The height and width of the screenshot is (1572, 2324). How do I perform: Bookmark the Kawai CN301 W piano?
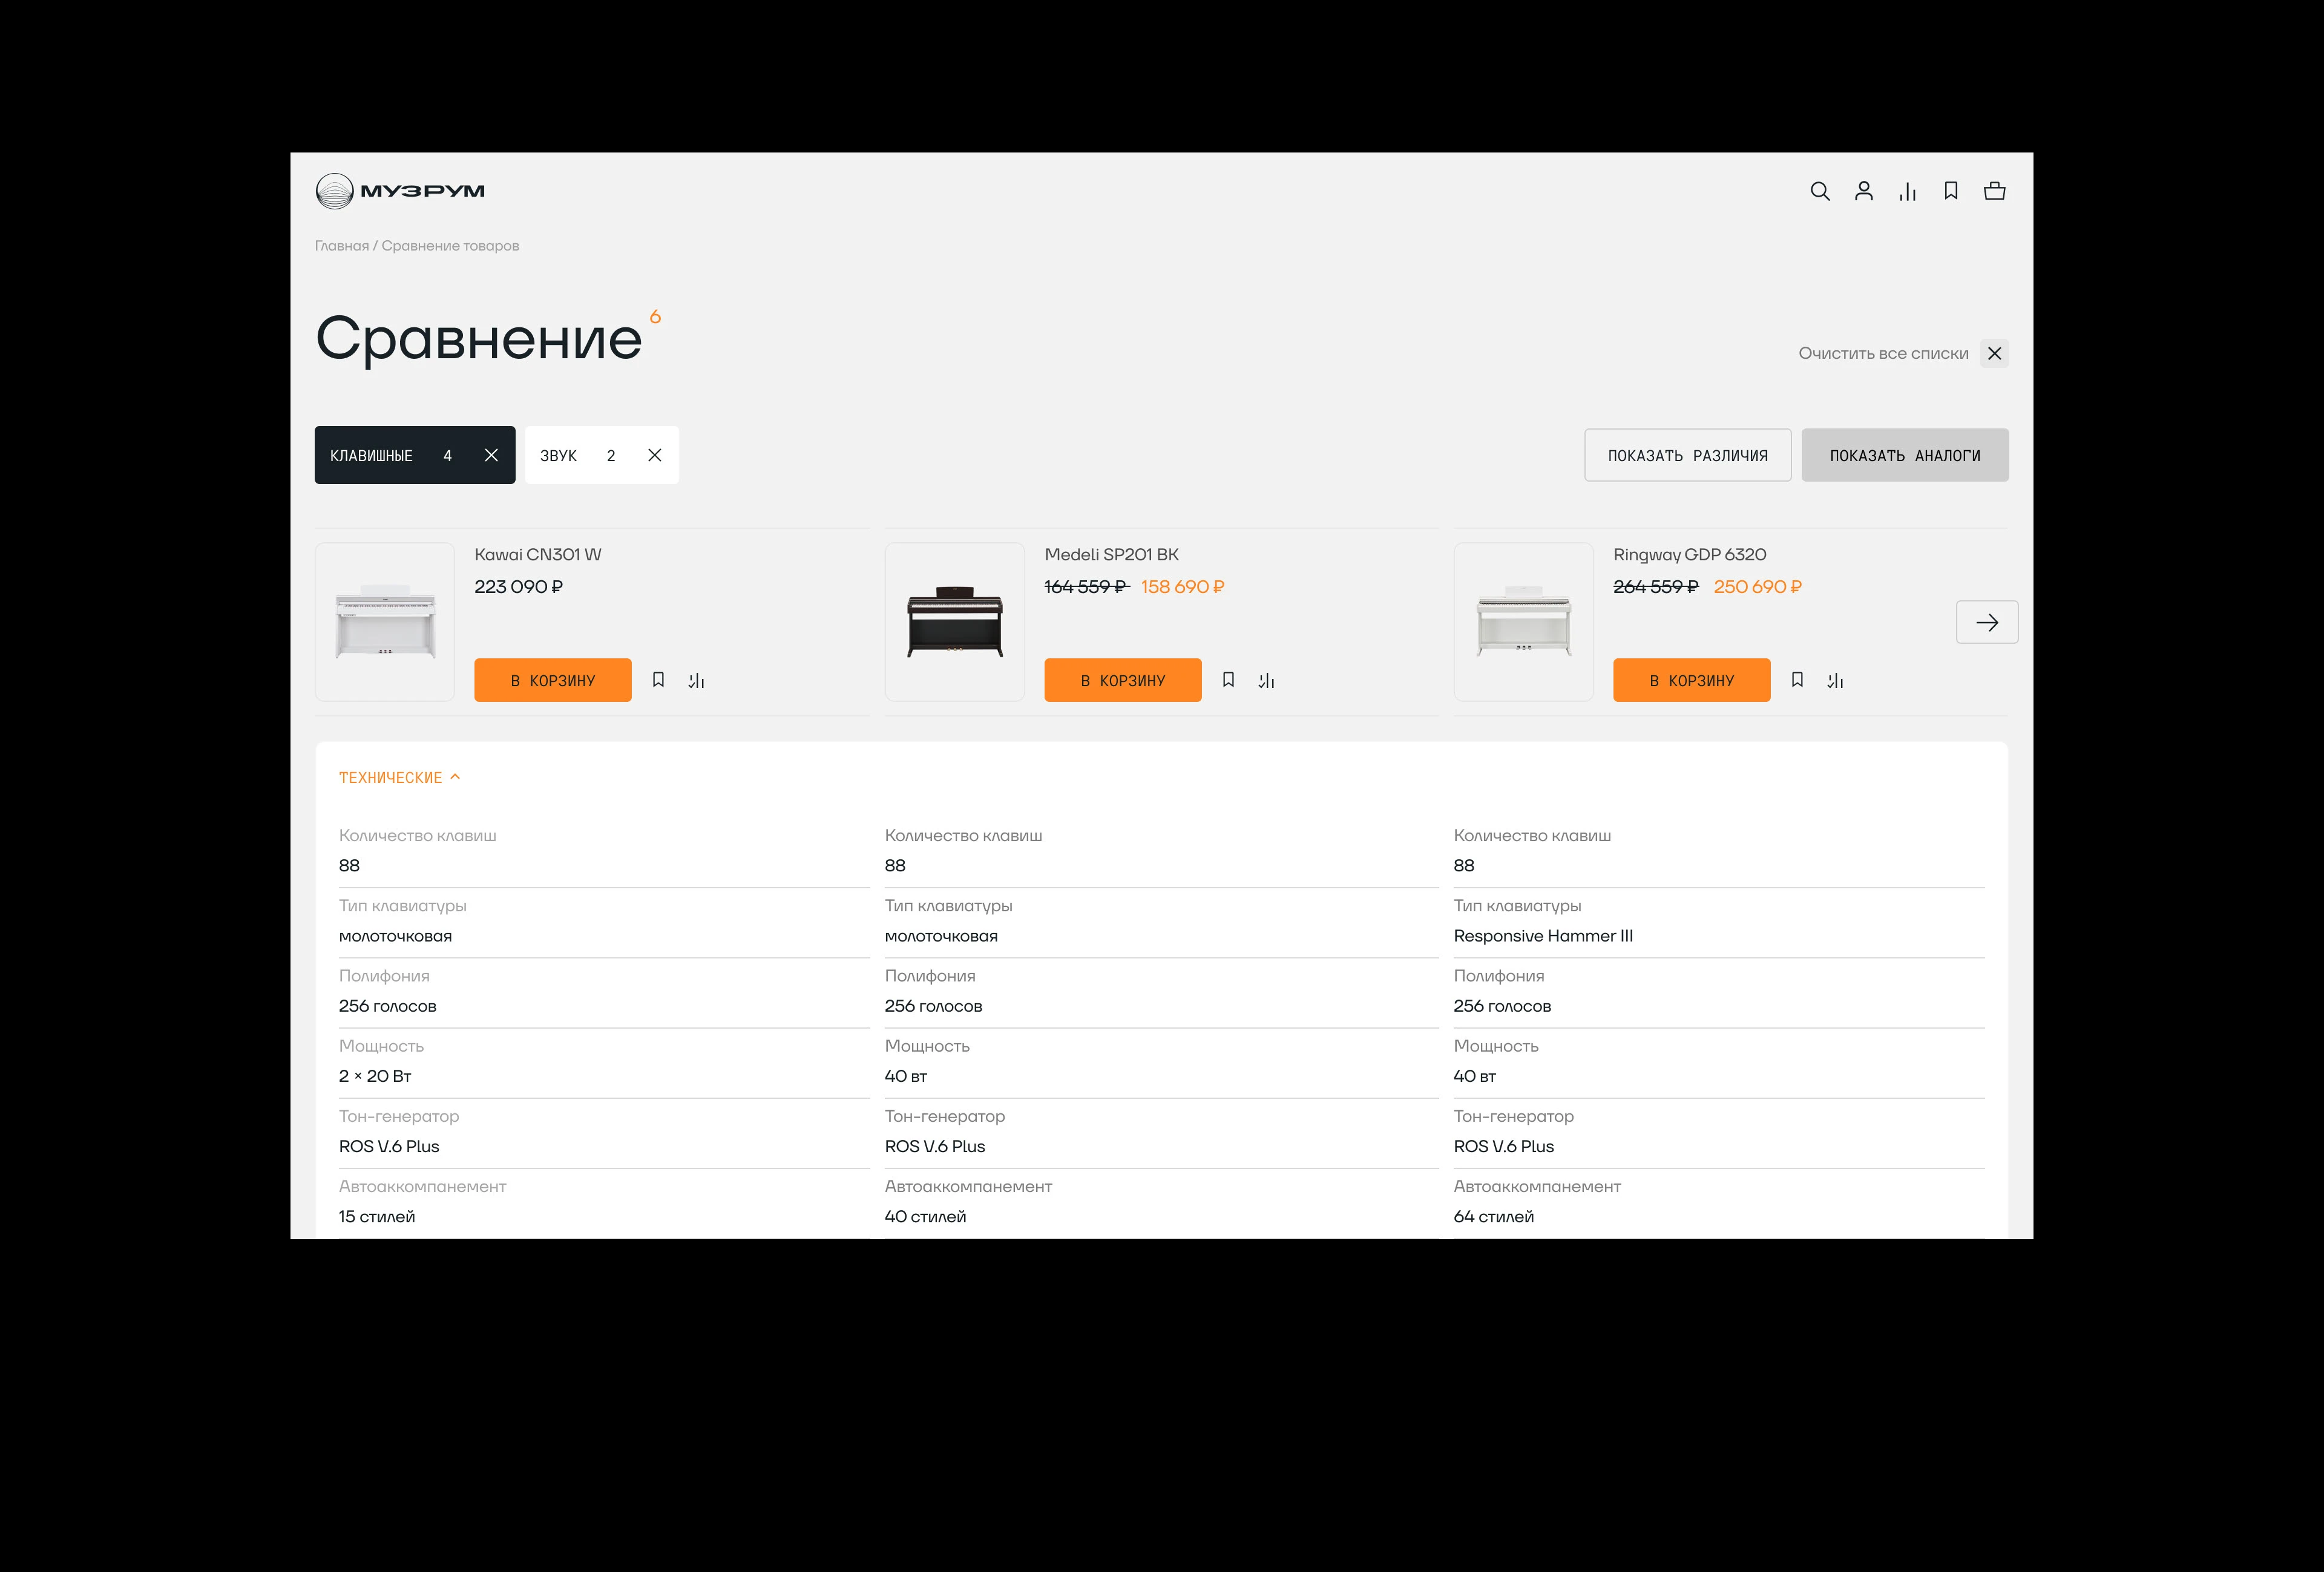(658, 680)
